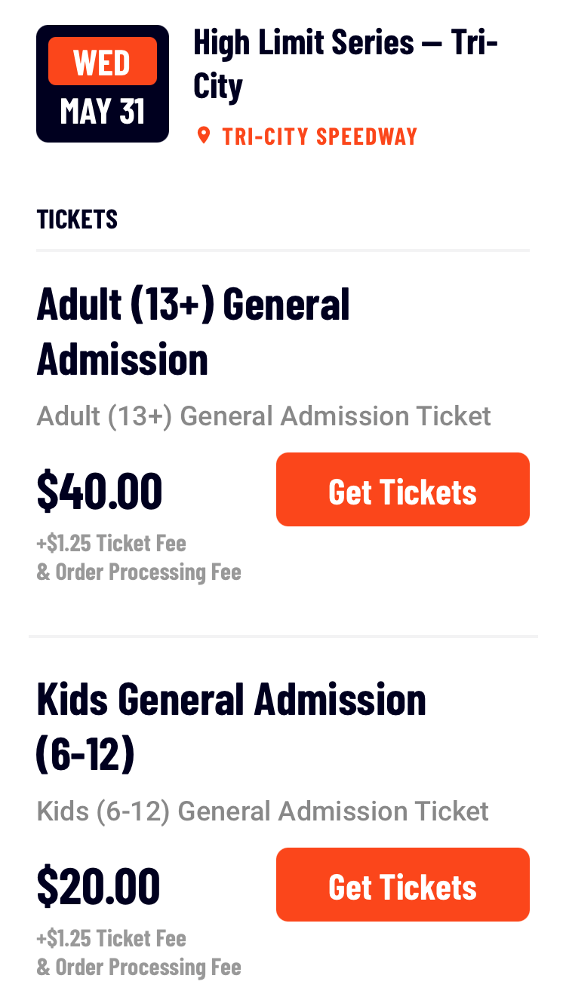This screenshot has height=1006, width=566.
Task: Select the Adult (13+) General Admission heading
Action: [x=193, y=332]
